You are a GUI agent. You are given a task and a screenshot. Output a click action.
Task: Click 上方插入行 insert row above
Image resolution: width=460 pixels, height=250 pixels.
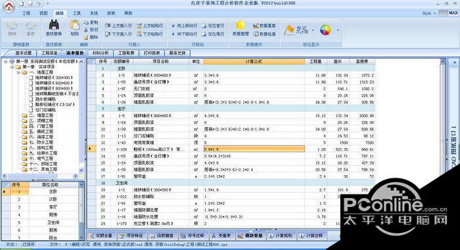click(118, 26)
